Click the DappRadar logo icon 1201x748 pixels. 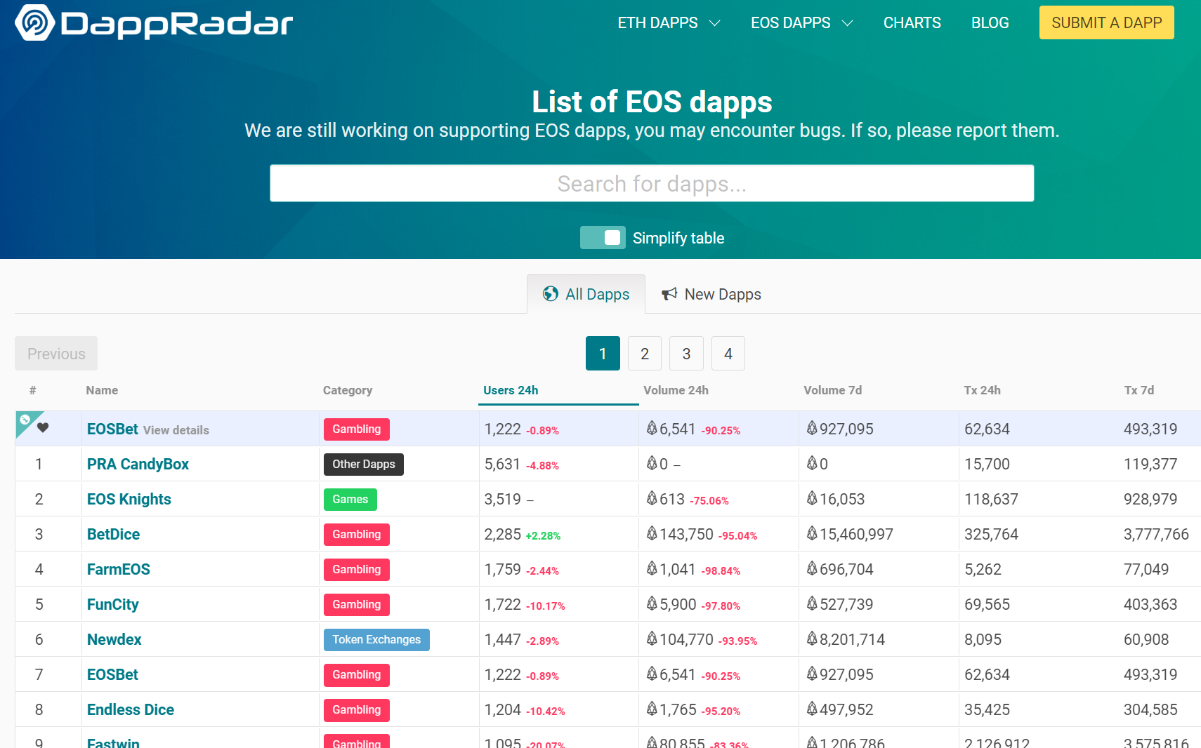click(34, 22)
